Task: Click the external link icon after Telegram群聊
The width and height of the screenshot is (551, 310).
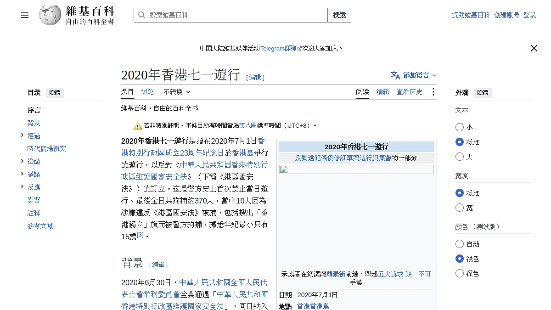Action: [x=299, y=49]
